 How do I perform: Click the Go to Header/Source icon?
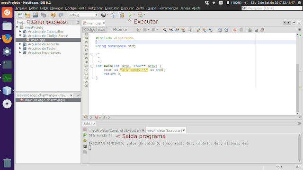click(262, 30)
